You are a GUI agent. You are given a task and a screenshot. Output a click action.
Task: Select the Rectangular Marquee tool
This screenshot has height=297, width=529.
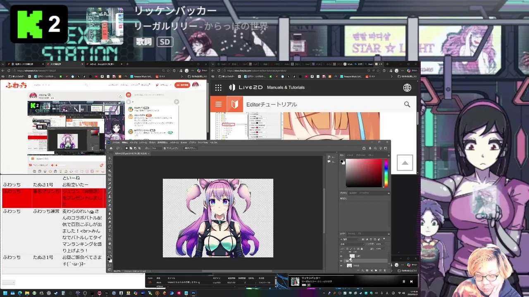tap(110, 162)
